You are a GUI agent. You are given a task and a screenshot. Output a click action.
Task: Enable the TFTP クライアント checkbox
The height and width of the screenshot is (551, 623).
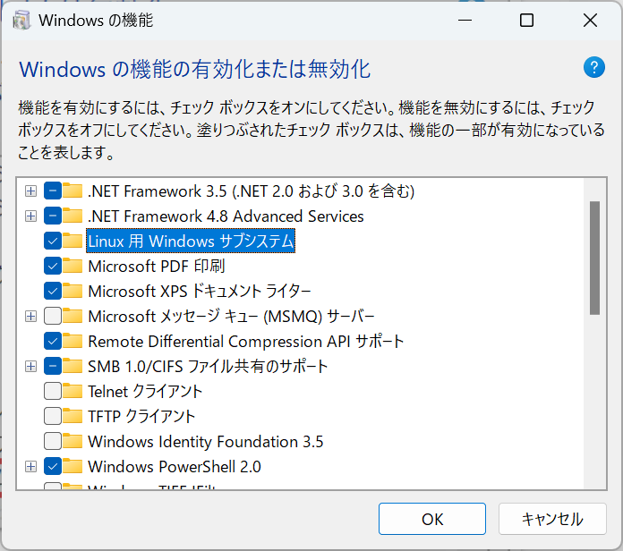tap(53, 416)
